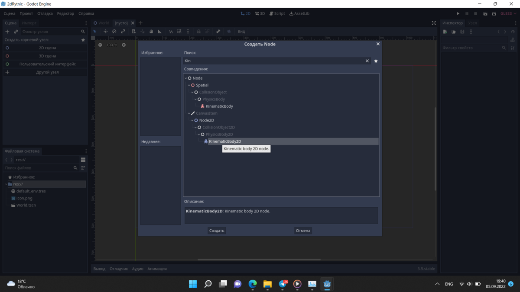Select the Pan Mode hand tool
This screenshot has width=520, height=292.
(151, 32)
